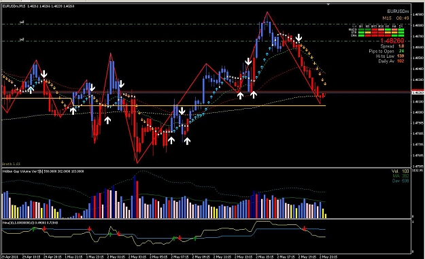Click the 2 May 21:15 time axis label
This screenshot has width=425, height=259.
[x=328, y=256]
